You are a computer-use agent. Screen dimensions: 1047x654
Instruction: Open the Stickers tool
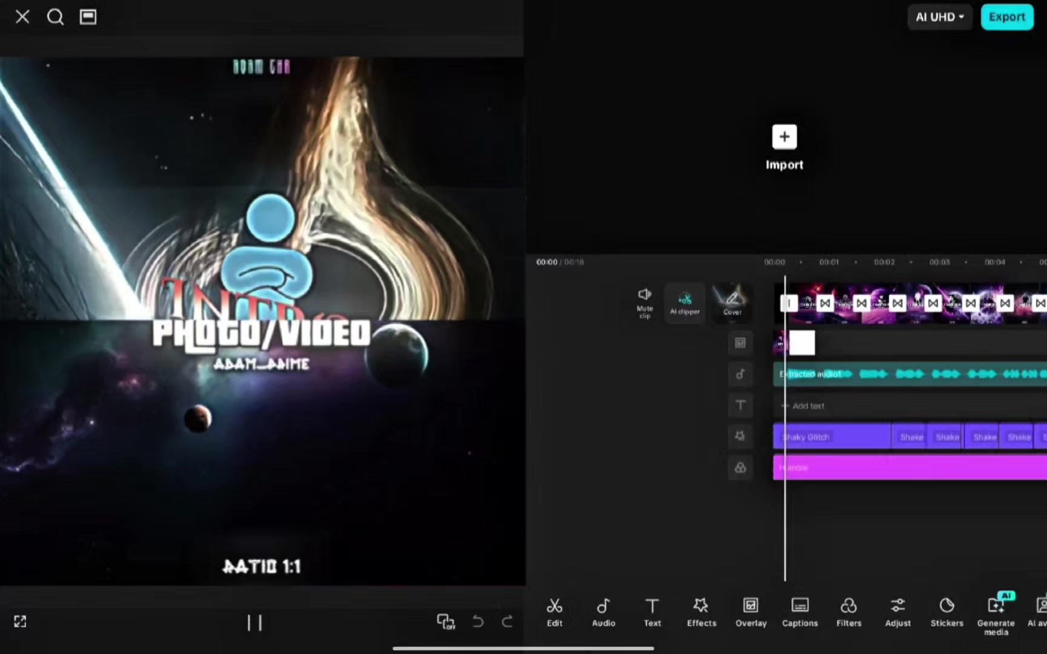[x=947, y=612]
